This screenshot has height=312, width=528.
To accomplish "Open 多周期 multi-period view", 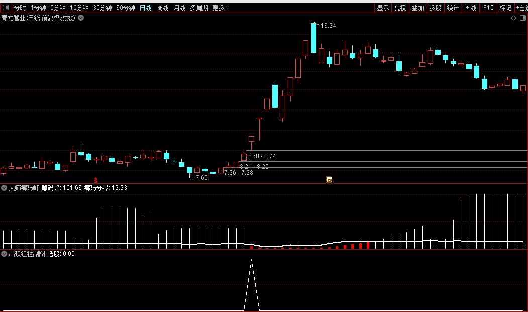I will (x=199, y=8).
